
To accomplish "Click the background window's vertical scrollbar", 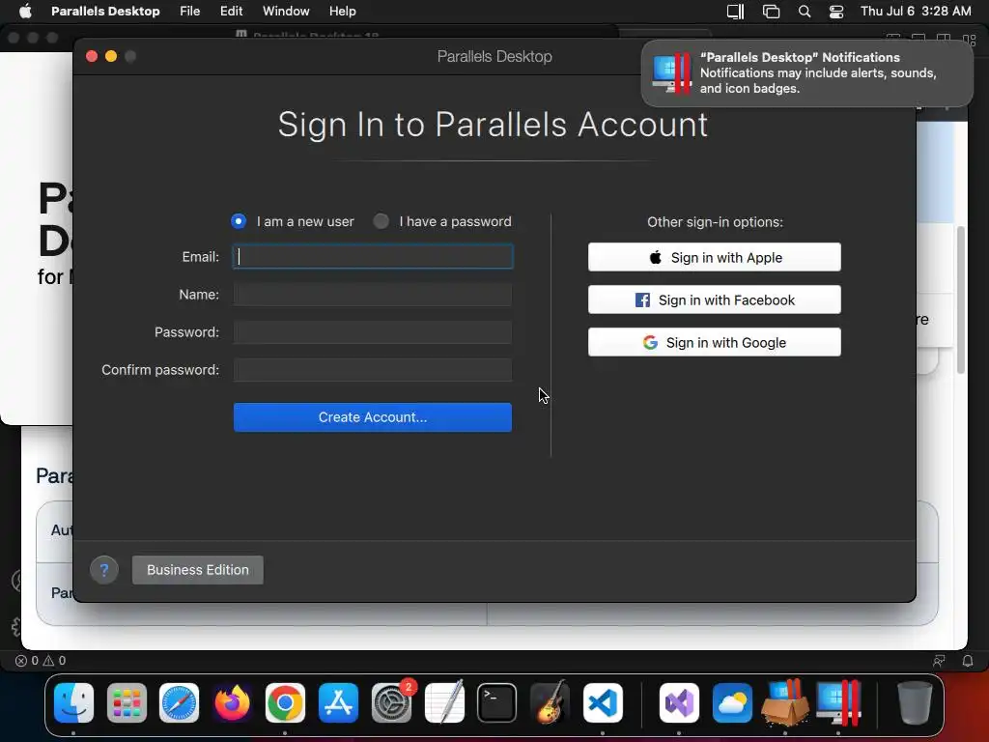I will 961,300.
